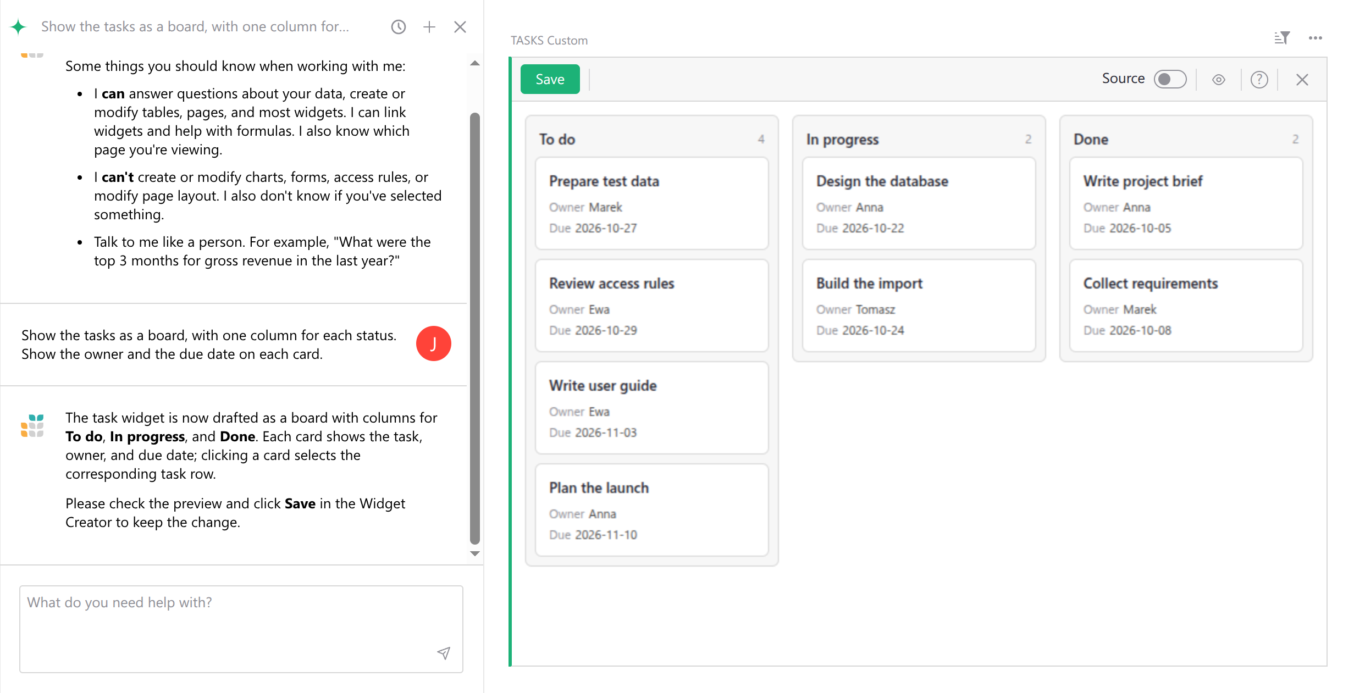Click the To do count badge '4'

click(x=761, y=140)
